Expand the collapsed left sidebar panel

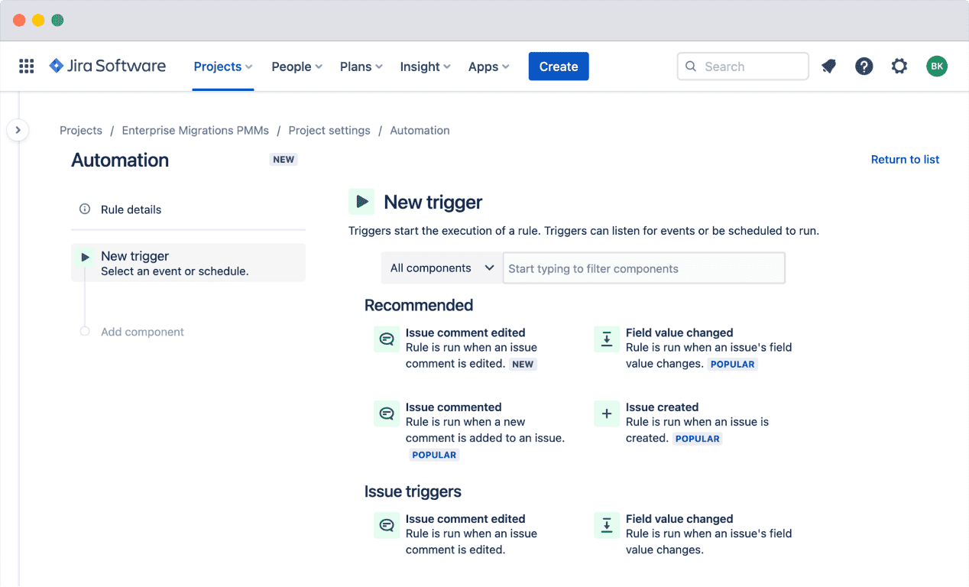pyautogui.click(x=18, y=130)
